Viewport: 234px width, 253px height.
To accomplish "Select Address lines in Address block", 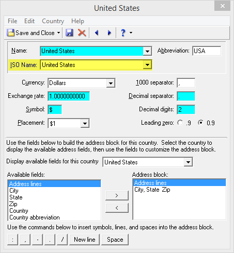I will [x=179, y=183].
